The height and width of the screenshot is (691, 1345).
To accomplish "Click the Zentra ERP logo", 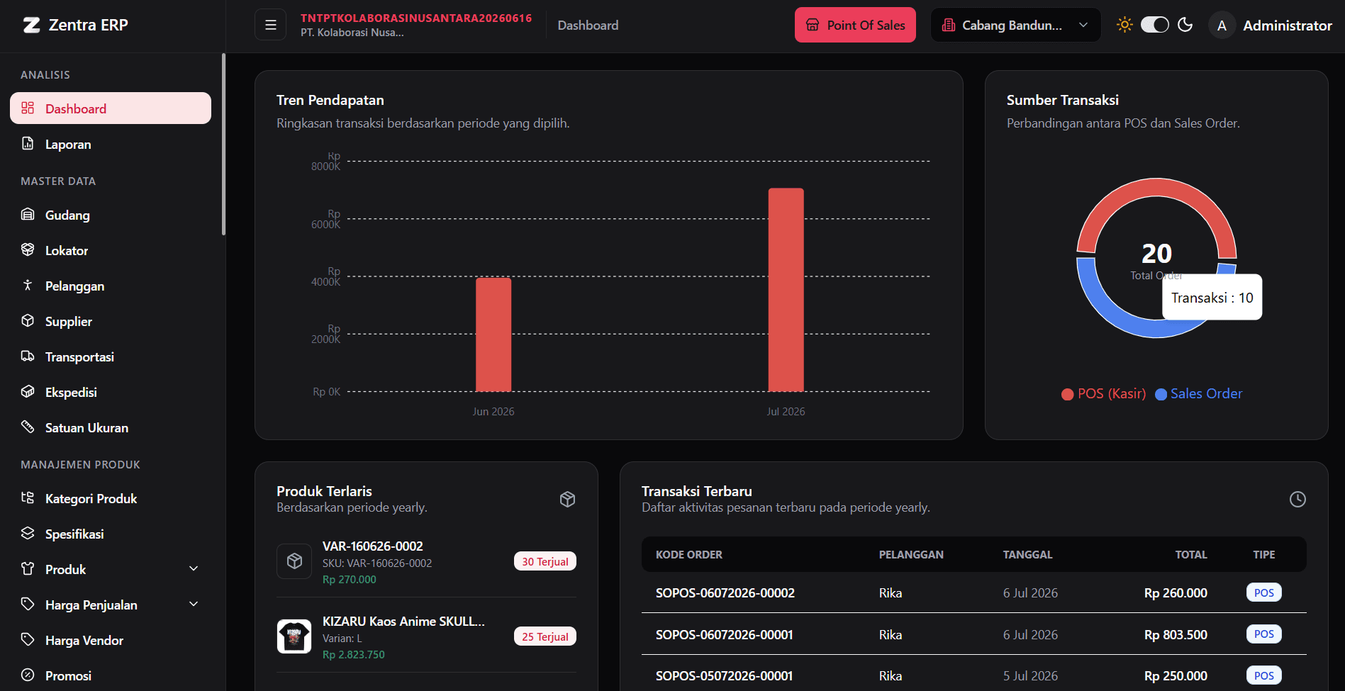I will pyautogui.click(x=75, y=25).
